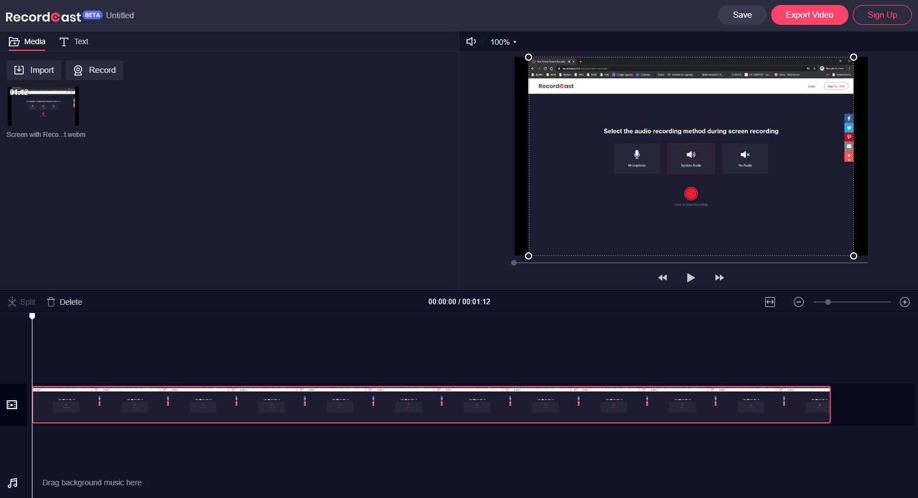This screenshot has height=498, width=918.
Task: Click the rewind button
Action: pos(662,278)
